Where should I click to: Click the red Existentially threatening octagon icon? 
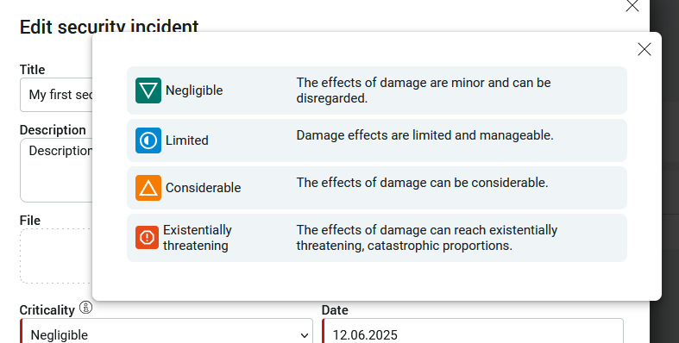point(148,238)
